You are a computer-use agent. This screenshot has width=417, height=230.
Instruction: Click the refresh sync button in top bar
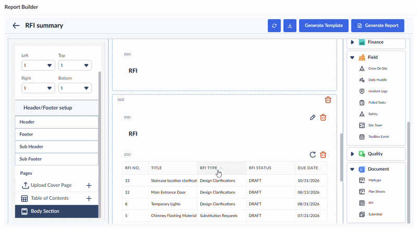pyautogui.click(x=274, y=25)
